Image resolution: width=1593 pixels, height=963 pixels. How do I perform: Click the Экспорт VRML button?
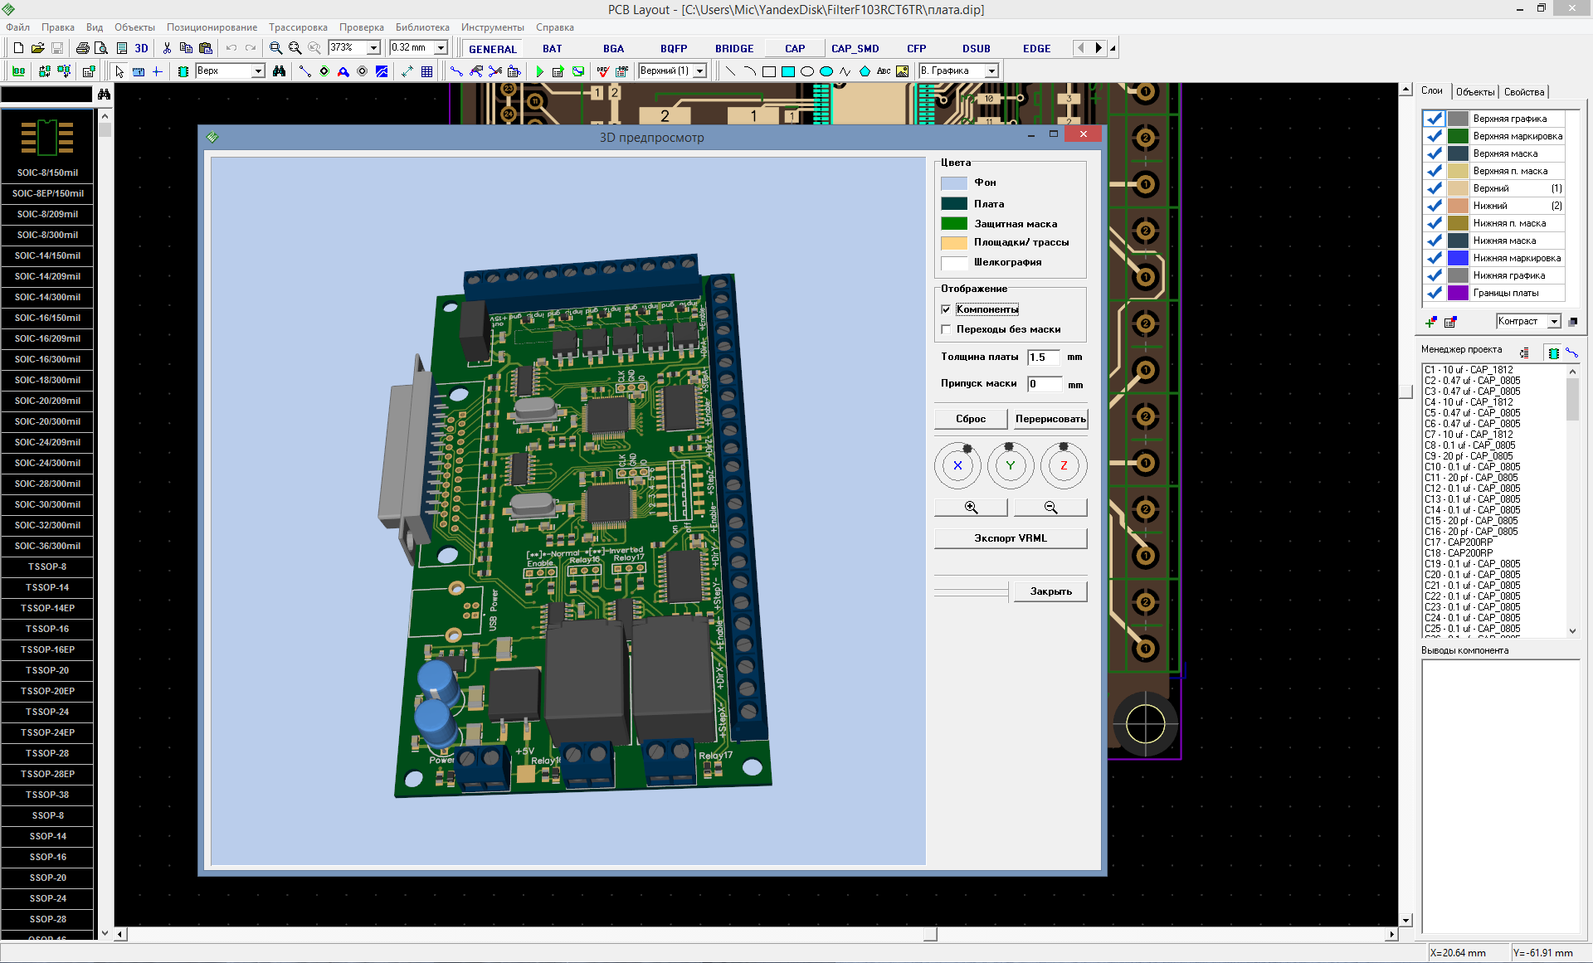pos(1010,538)
